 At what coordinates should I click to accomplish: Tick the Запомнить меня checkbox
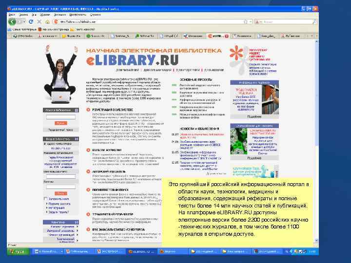45,199
